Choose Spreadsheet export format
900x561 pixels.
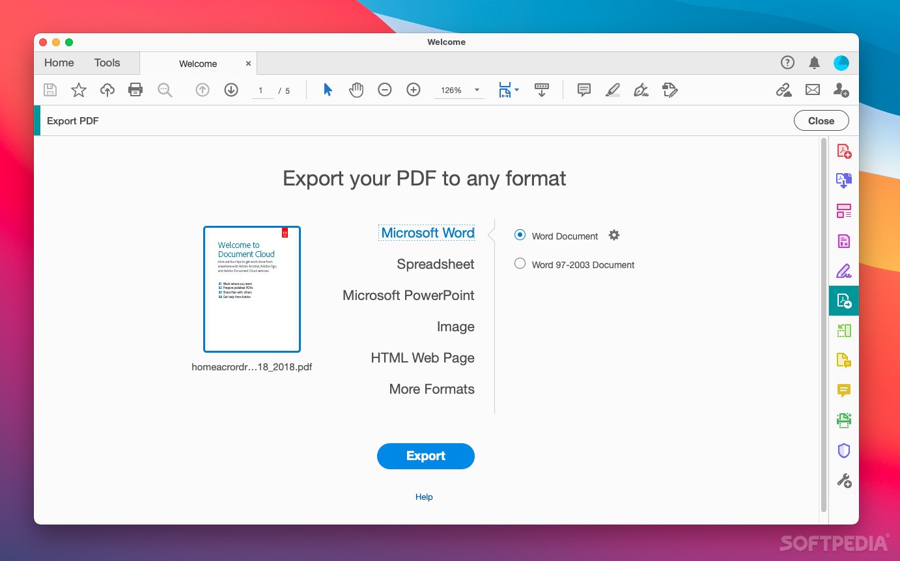click(x=436, y=264)
